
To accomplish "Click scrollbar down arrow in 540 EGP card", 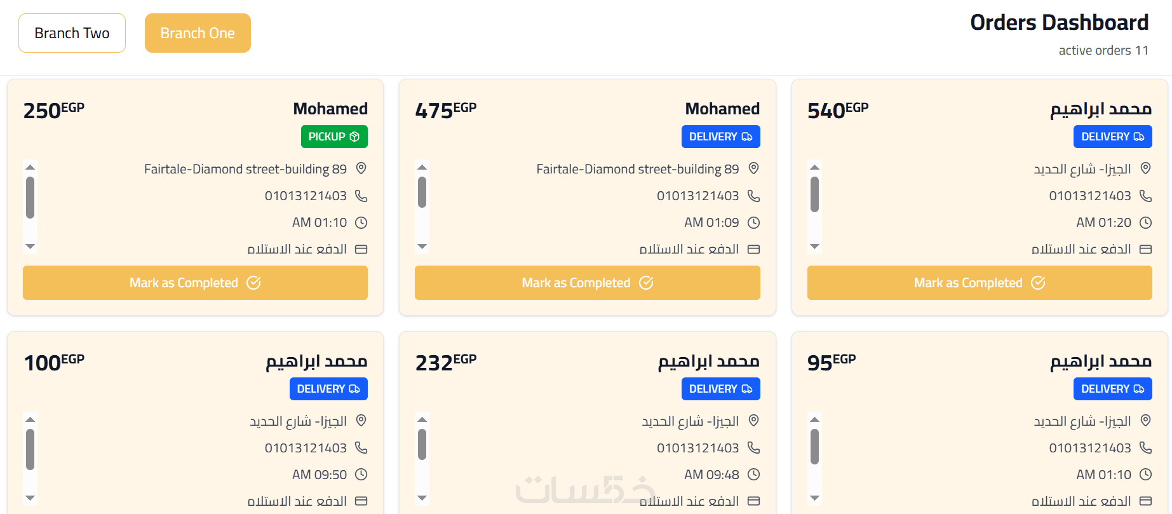I will [815, 247].
